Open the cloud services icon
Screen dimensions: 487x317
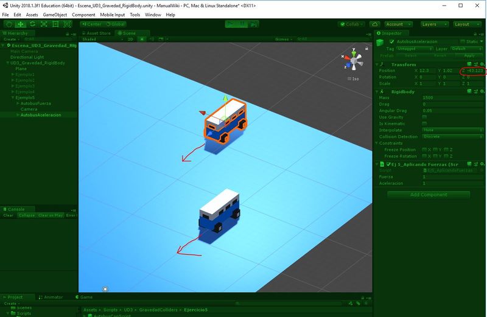(375, 24)
